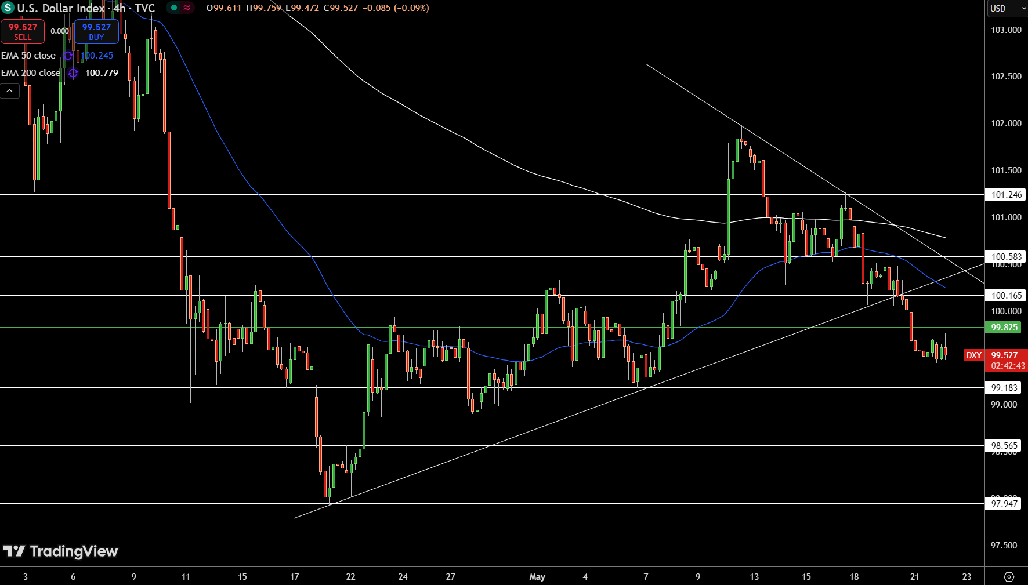Screen dimensions: 1028x585
Task: Click the U.S. Dollar Index symbol title
Action: (x=61, y=8)
